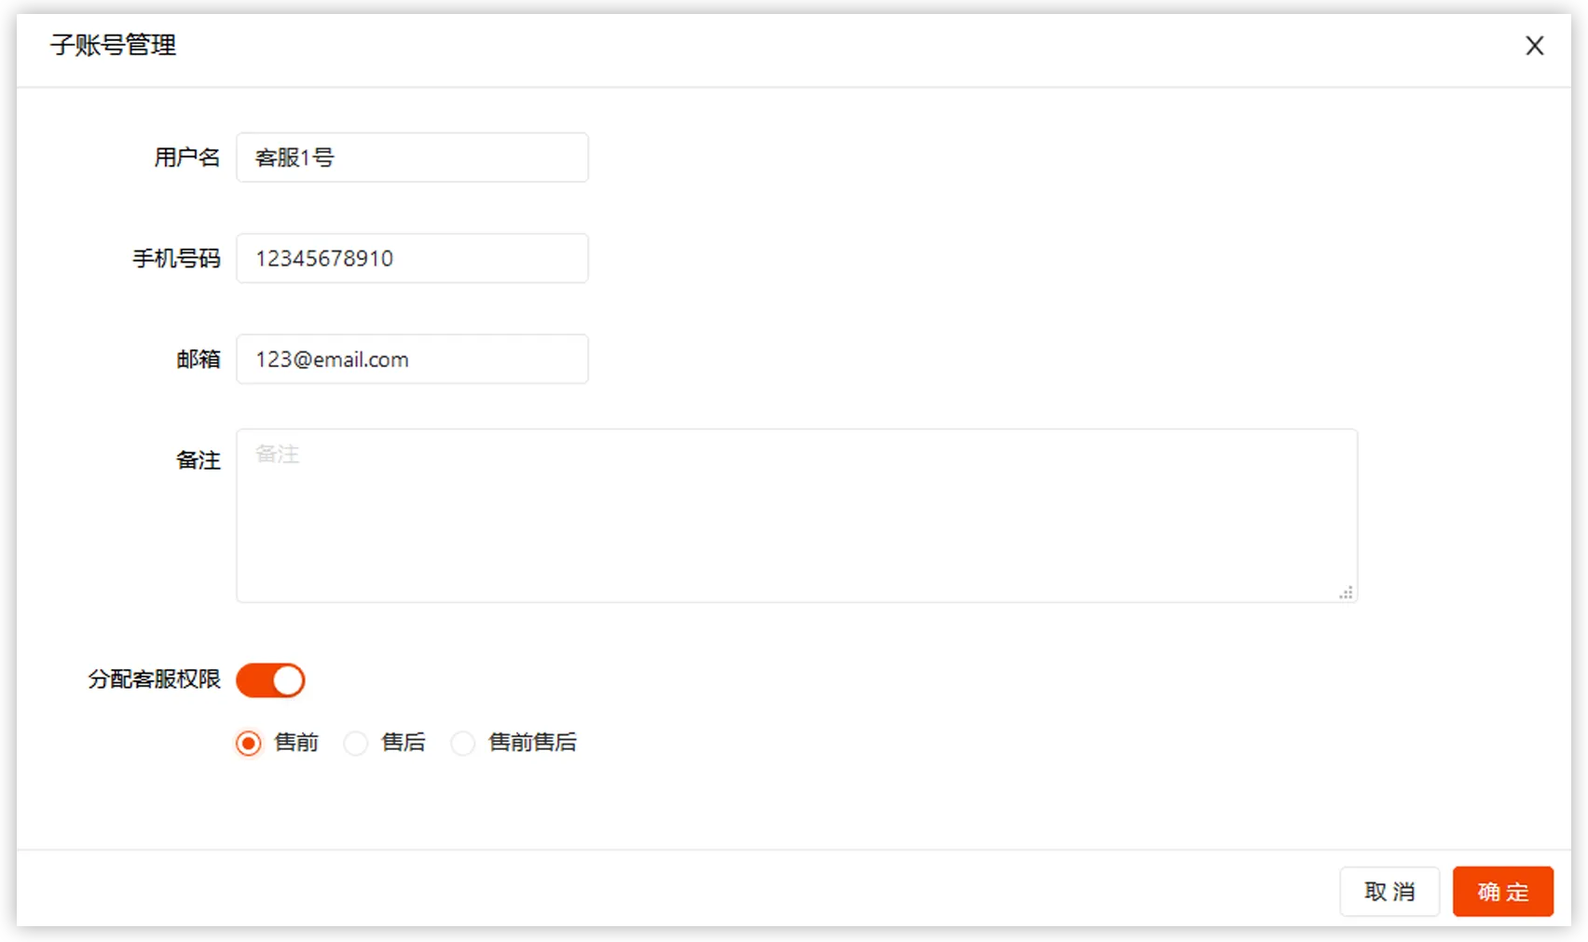Select the 售前售后 radio button

[463, 743]
